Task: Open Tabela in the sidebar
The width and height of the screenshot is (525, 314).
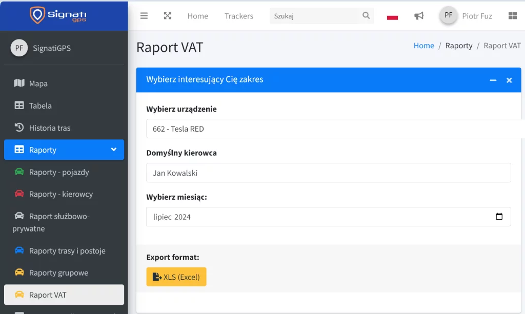Action: point(64,106)
